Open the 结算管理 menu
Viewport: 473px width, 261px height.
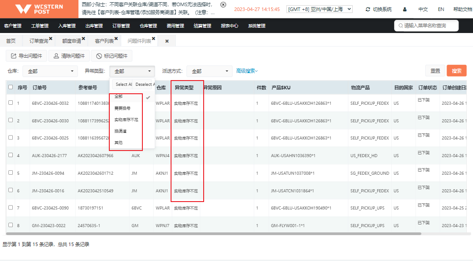point(202,26)
